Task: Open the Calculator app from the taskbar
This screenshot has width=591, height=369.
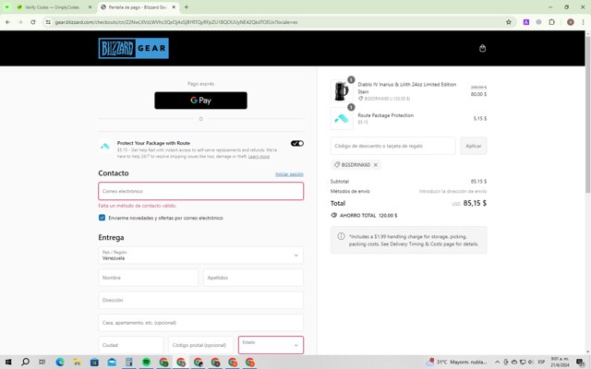Action: [x=129, y=363]
